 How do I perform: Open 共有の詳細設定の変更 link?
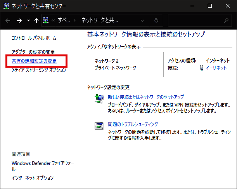click(x=34, y=61)
